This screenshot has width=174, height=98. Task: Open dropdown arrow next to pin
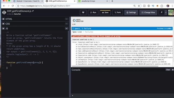166,13
